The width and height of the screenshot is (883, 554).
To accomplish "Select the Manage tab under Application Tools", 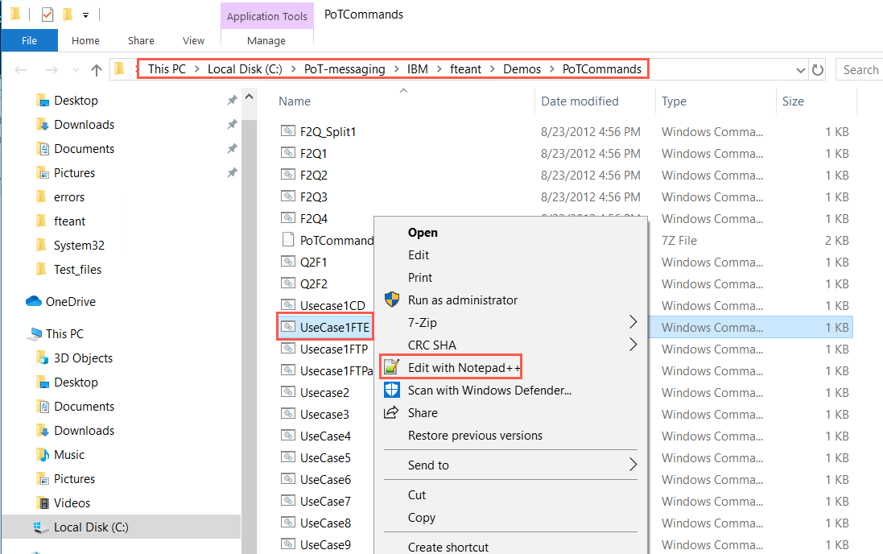I will click(266, 40).
